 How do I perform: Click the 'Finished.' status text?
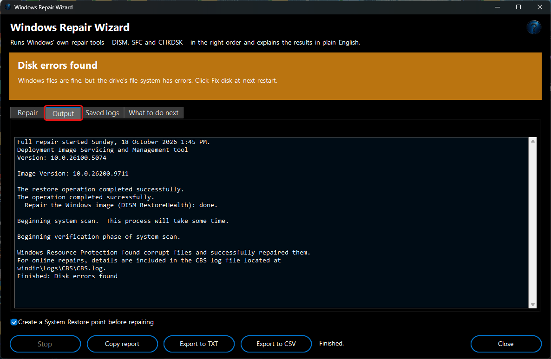tap(331, 343)
